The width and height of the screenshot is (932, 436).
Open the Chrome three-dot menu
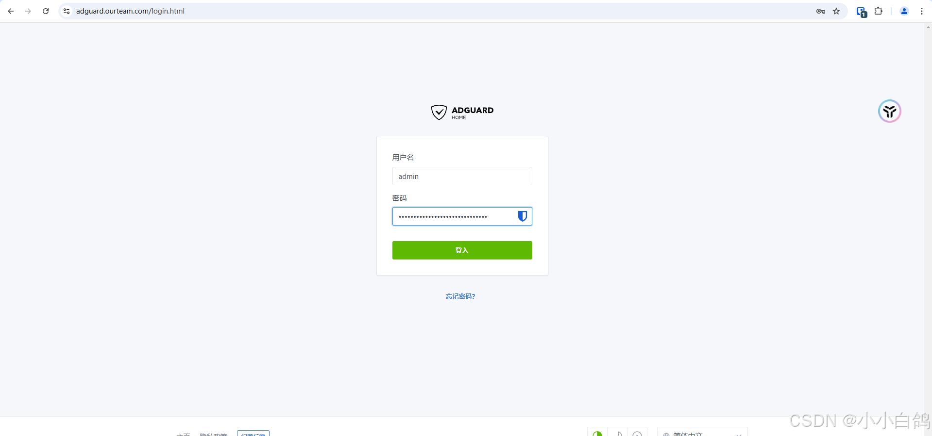click(921, 11)
